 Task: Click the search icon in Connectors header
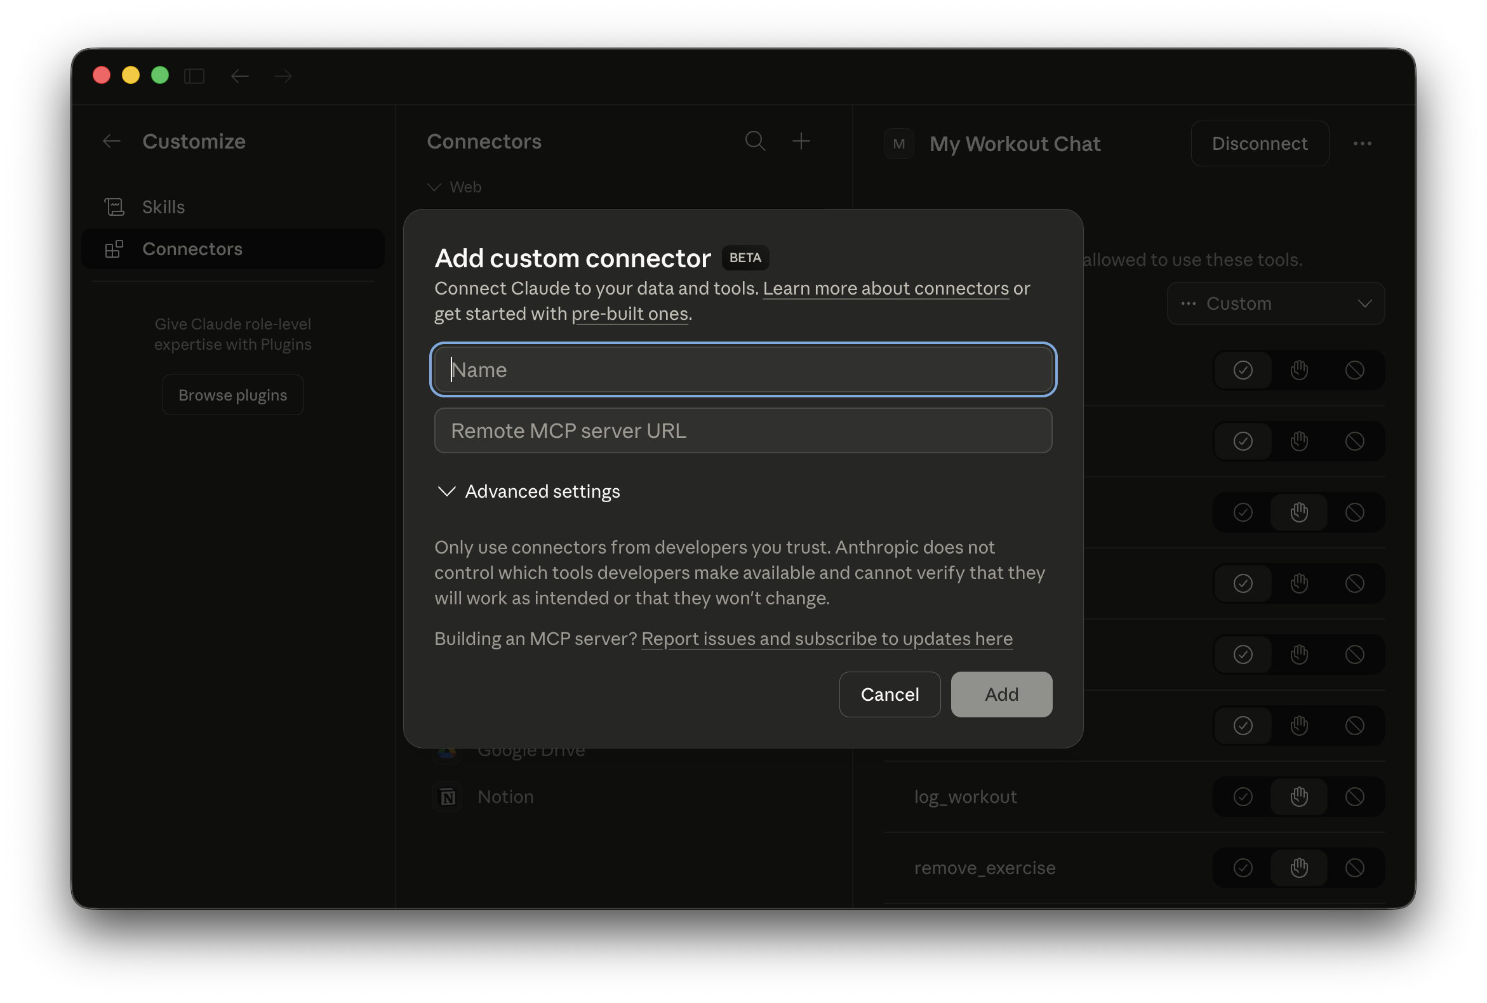755,141
